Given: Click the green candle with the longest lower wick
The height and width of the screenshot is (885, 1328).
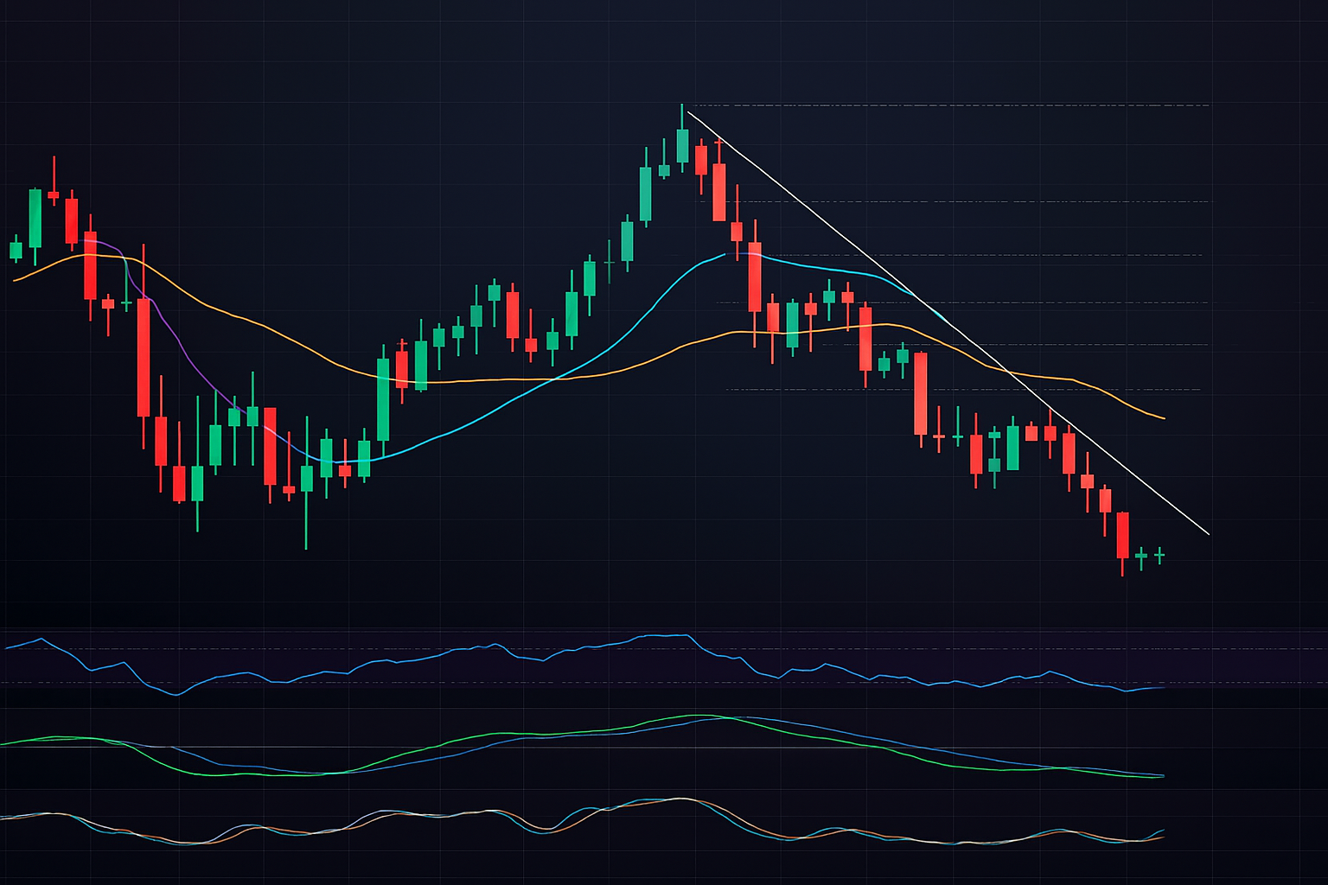Looking at the screenshot, I should pos(306,478).
